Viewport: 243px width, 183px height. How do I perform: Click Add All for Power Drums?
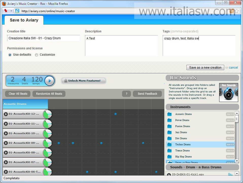click(230, 120)
